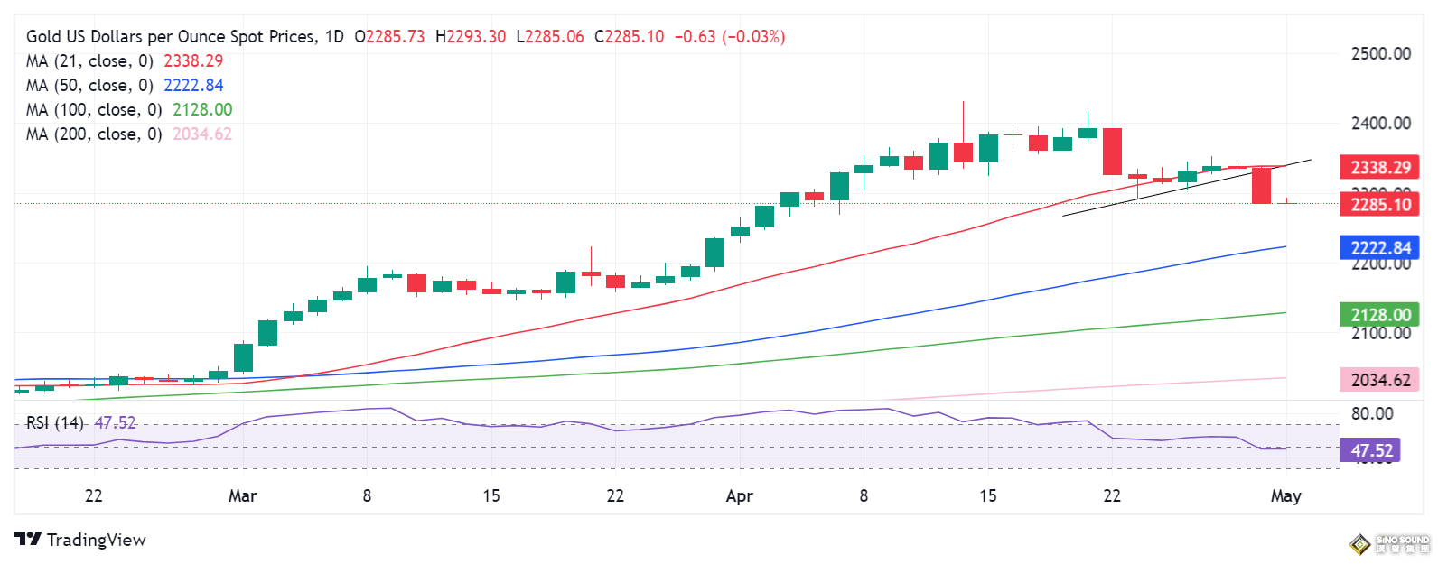Viewport: 1438px width, 564px height.
Task: Click the pink 2034.62 price tag
Action: (1379, 380)
